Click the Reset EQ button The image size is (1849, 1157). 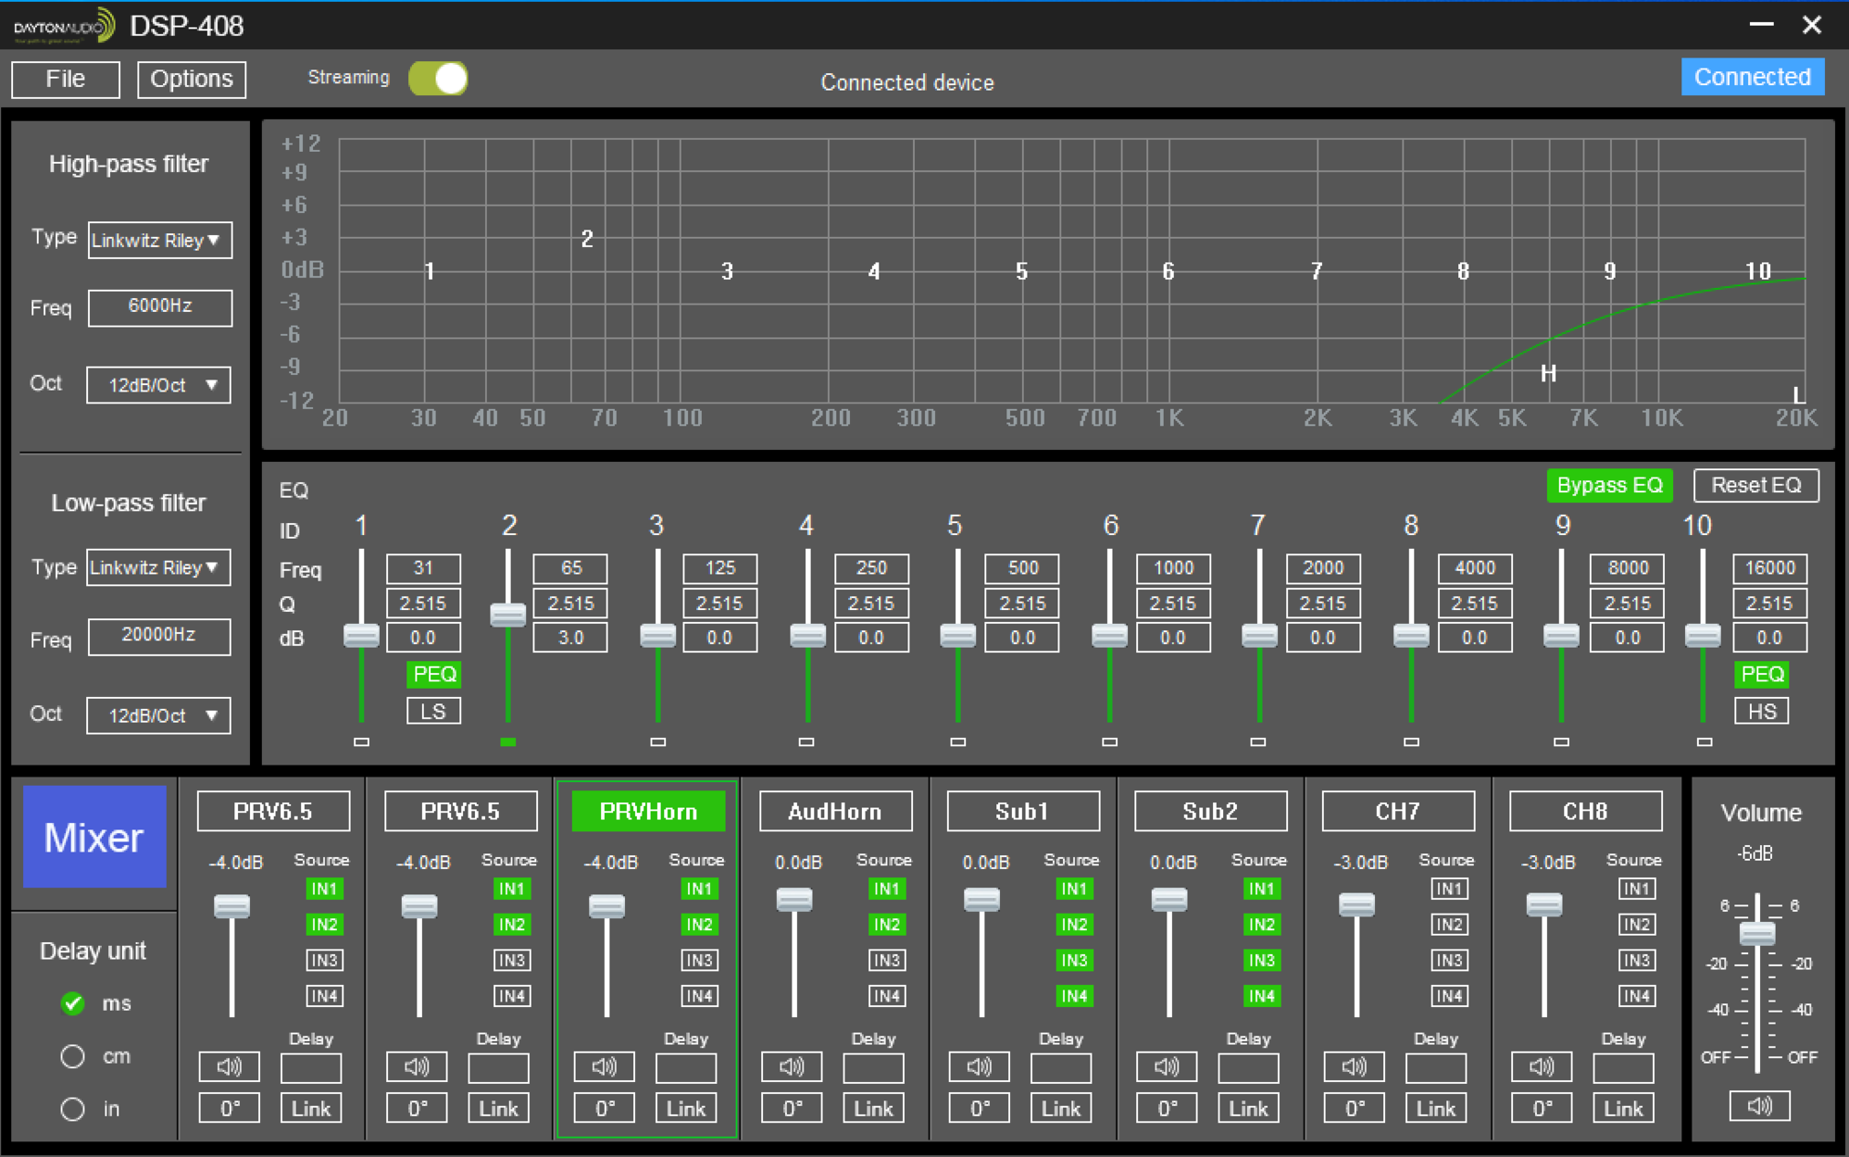(x=1755, y=486)
